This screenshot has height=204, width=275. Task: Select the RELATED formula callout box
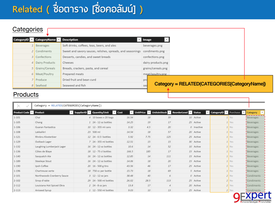(210, 84)
